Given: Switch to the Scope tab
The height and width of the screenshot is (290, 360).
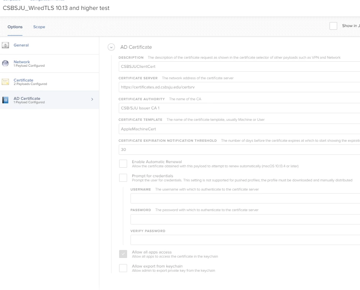Looking at the screenshot, I should 39,27.
